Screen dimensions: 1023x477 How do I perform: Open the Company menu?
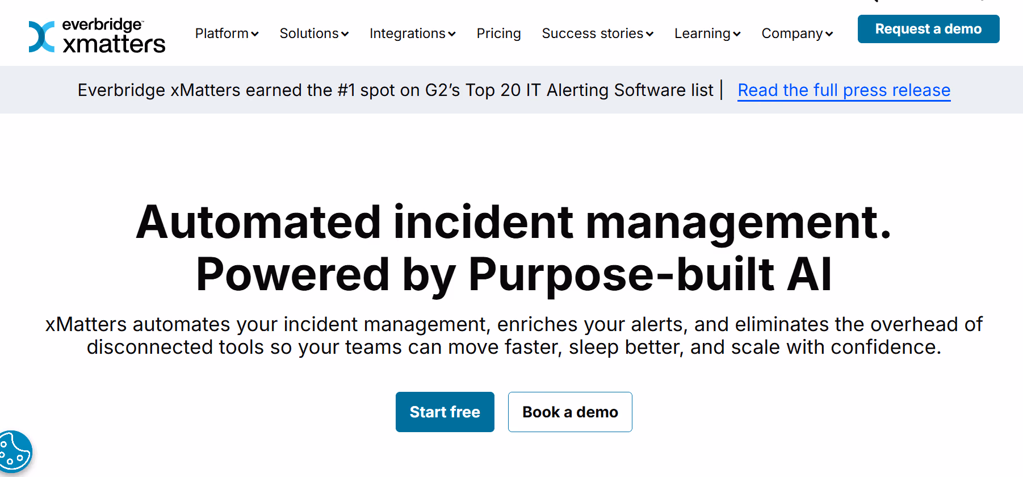[x=797, y=34]
